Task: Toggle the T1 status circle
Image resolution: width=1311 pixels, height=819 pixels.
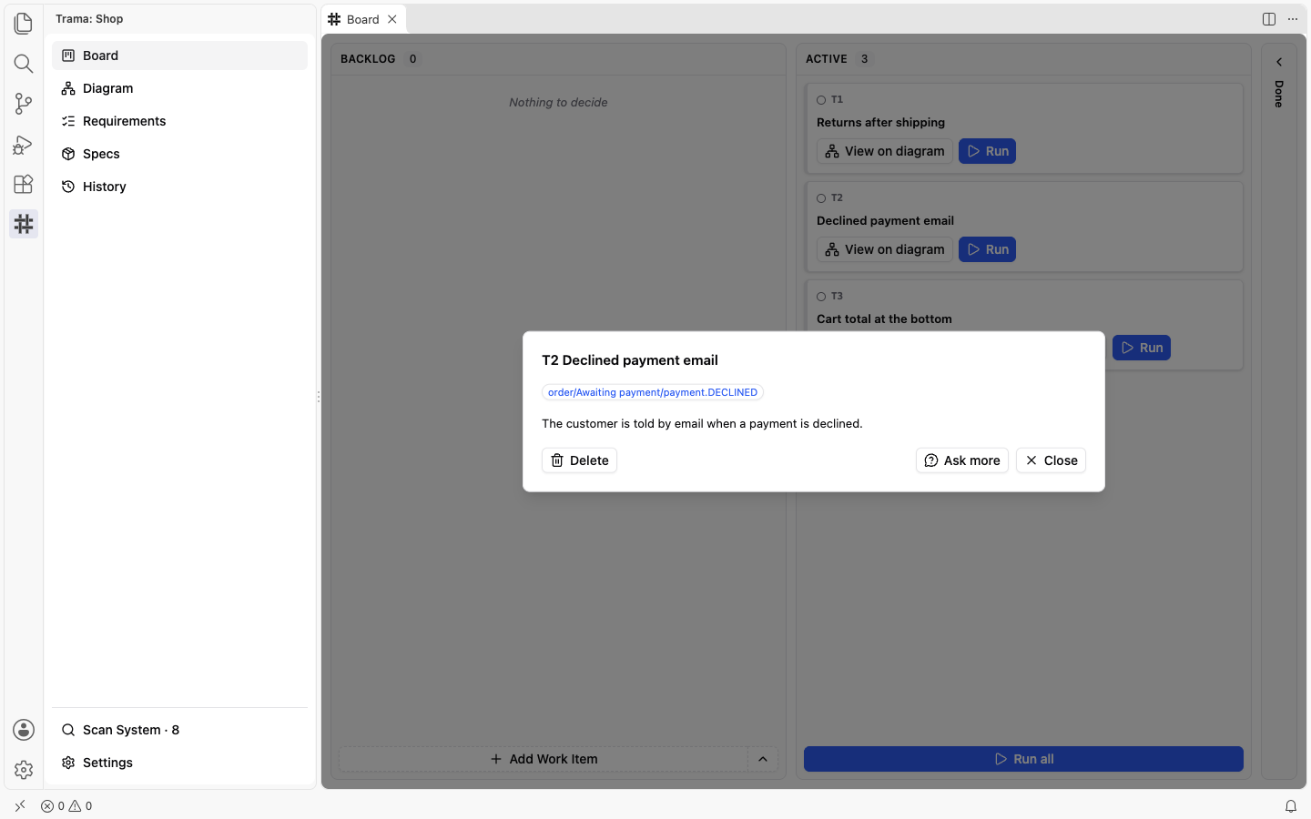Action: tap(821, 100)
